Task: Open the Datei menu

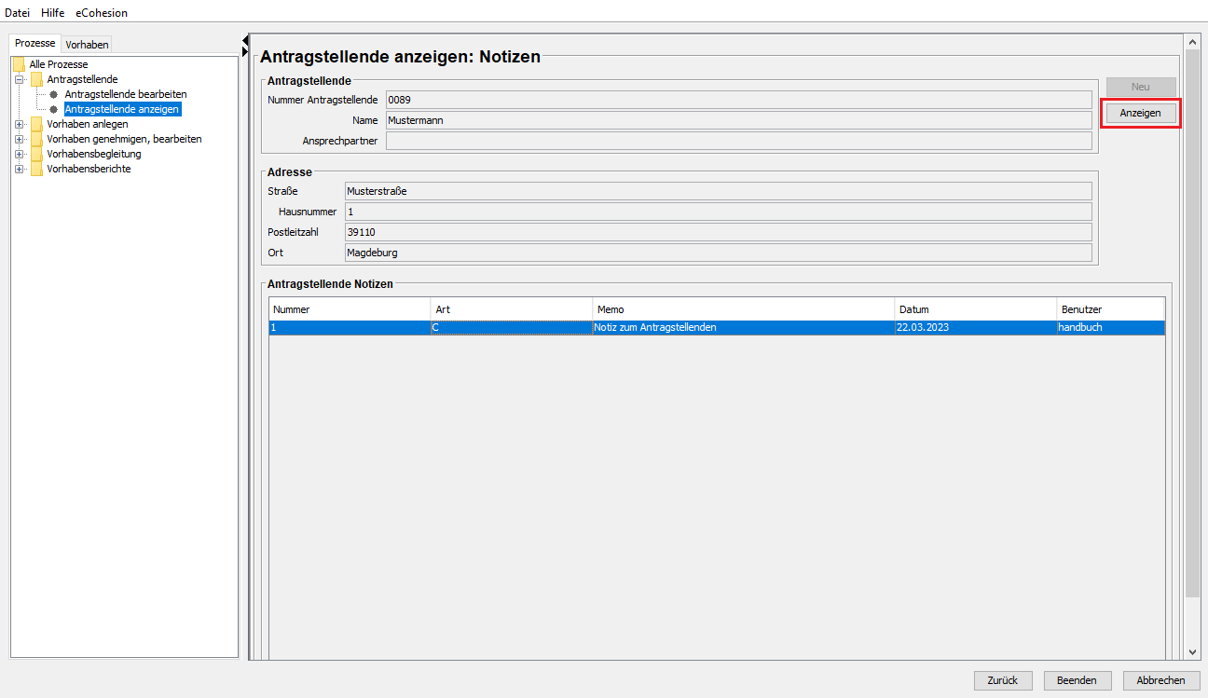Action: point(18,13)
